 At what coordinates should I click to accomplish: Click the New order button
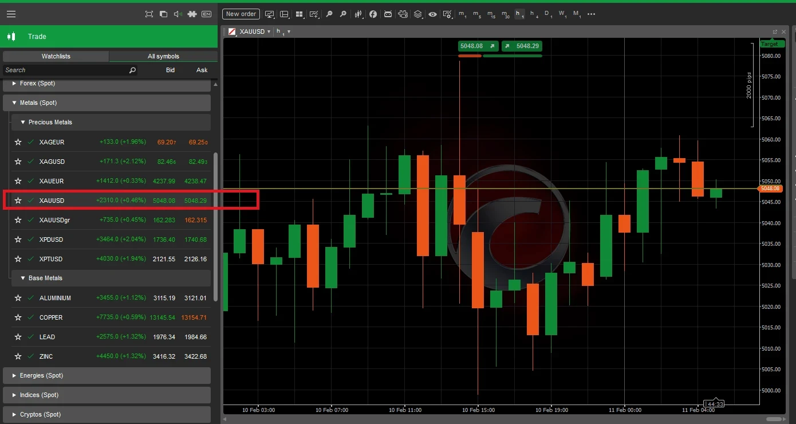241,14
